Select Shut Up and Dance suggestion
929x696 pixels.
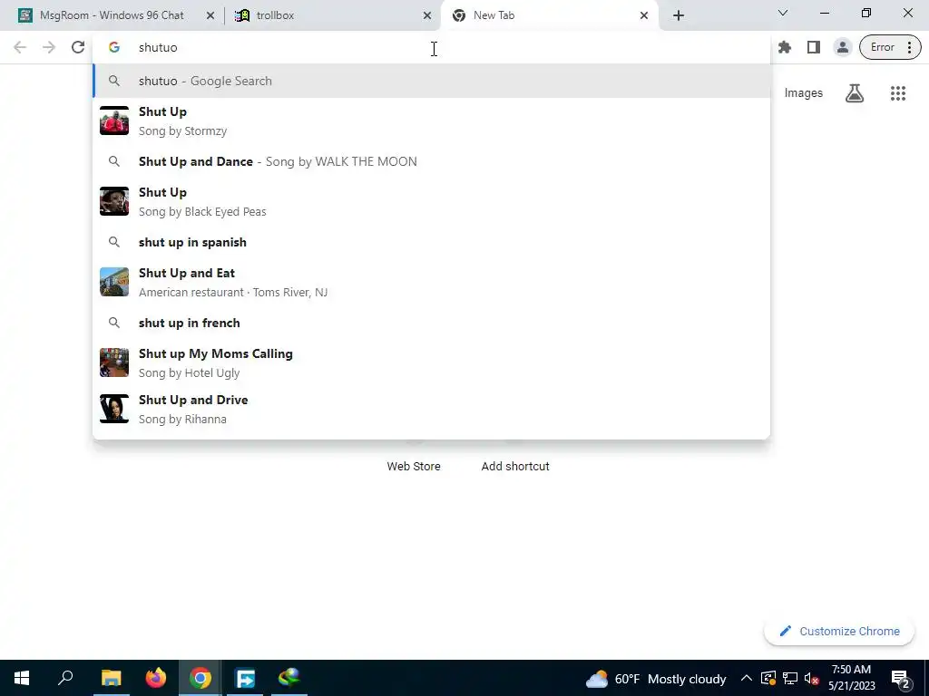pos(431,161)
